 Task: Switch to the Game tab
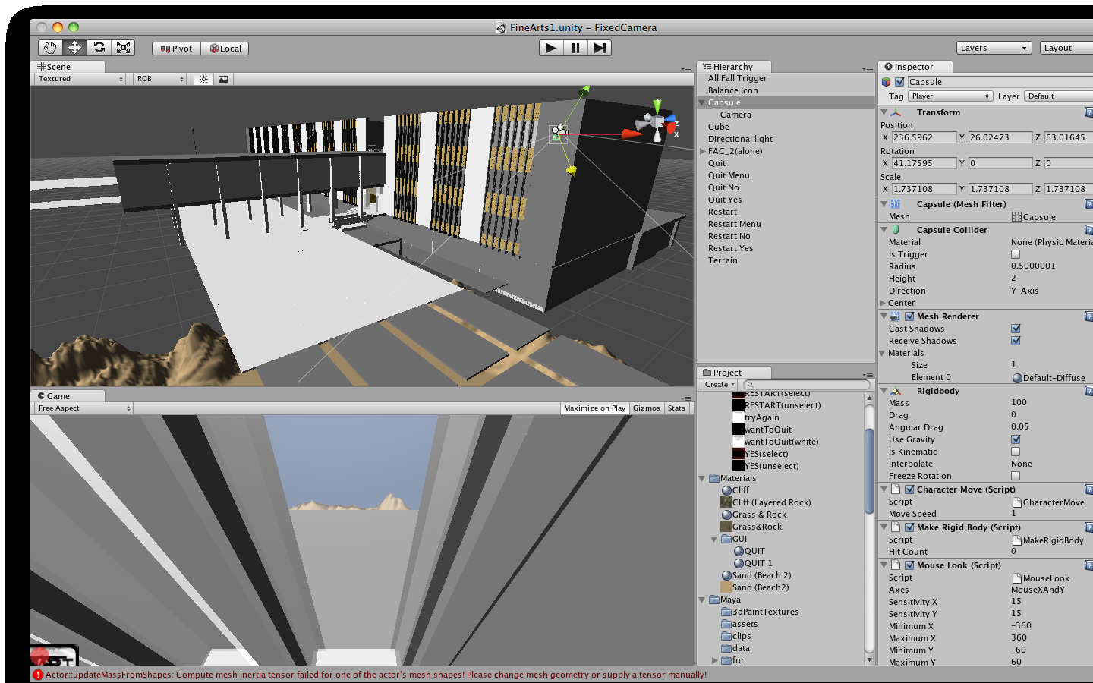(x=57, y=396)
